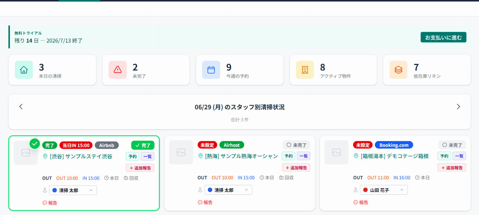The image size is (479, 215).
Task: Click person icon on 渋谷 card
Action: pyautogui.click(x=45, y=190)
